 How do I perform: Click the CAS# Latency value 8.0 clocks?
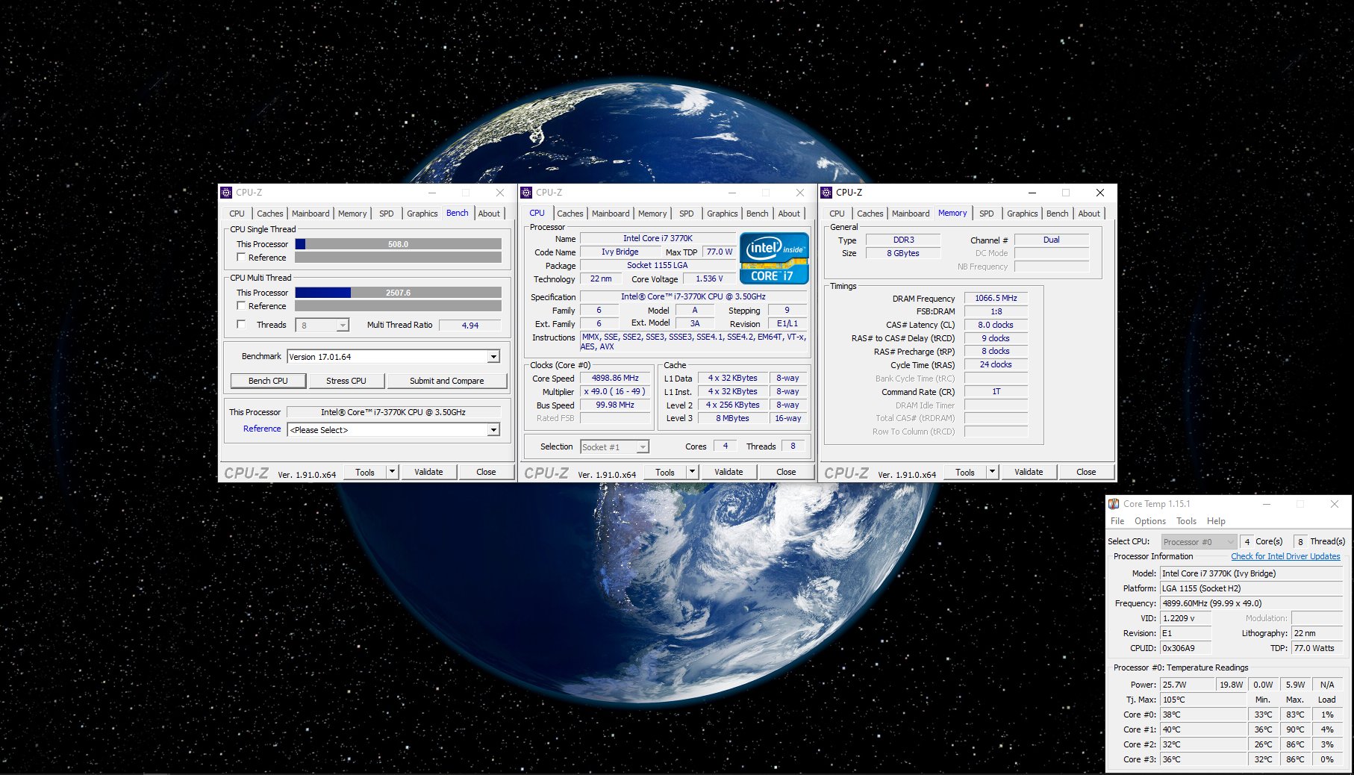[996, 325]
